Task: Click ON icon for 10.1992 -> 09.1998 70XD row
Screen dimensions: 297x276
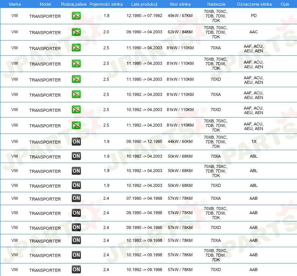Action: coord(76,270)
